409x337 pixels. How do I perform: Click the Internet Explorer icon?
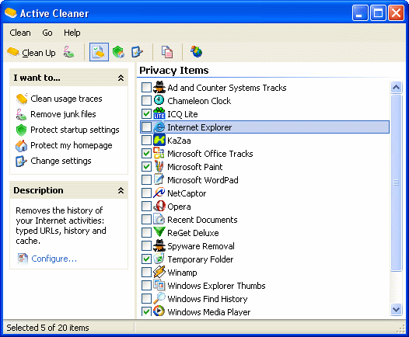pyautogui.click(x=159, y=127)
